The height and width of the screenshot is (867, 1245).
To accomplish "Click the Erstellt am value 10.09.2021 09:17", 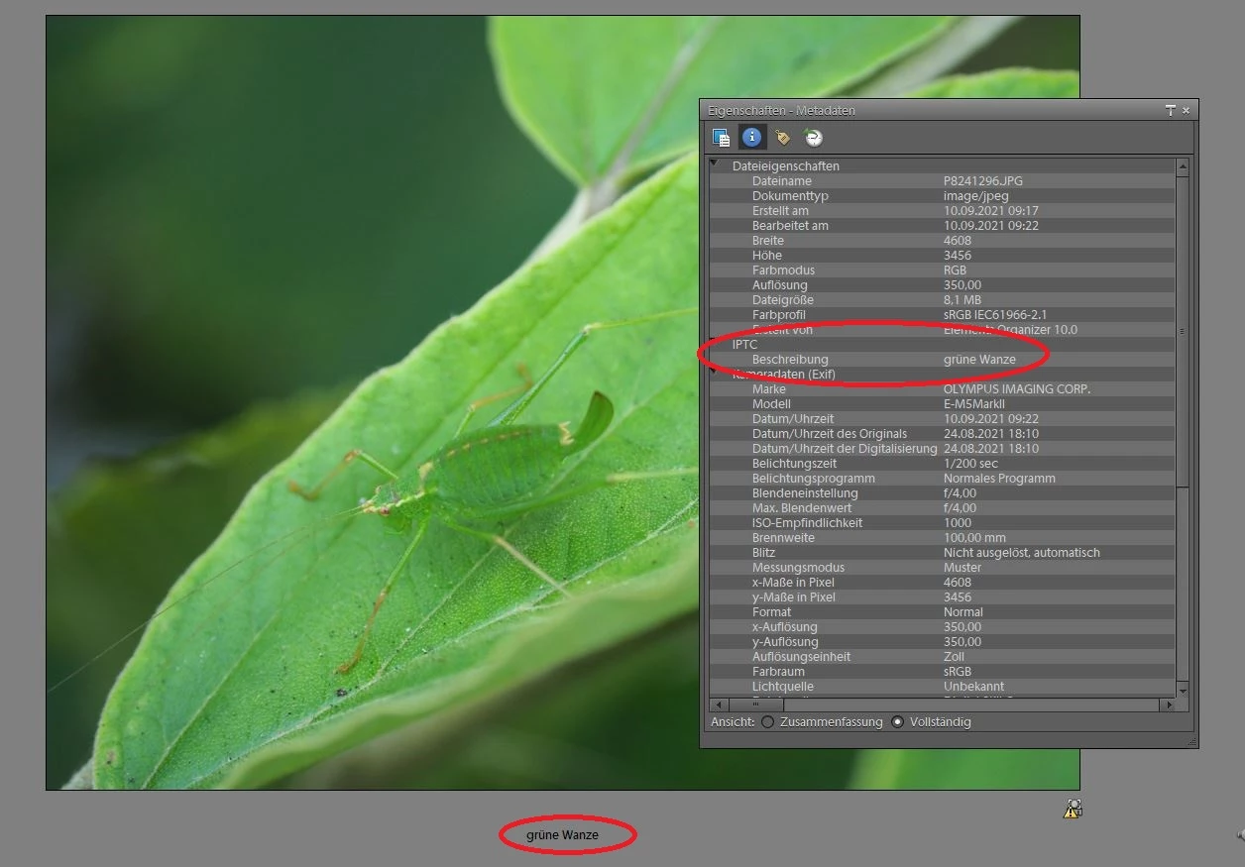I will 991,210.
